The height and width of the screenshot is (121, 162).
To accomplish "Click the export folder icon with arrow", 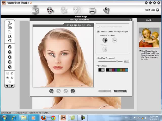I will (x=106, y=10).
